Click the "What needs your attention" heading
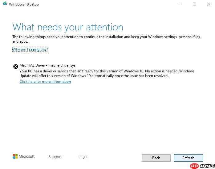The height and width of the screenshot is (169, 215). (x=68, y=27)
